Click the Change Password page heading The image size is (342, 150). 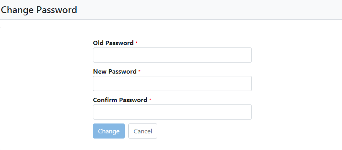(39, 10)
